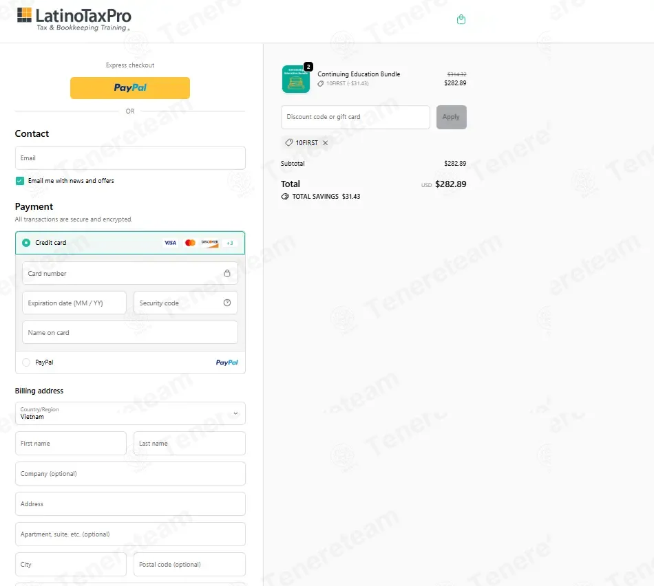Focus the Company (optional) field
Screen dimensions: 654x586
pyautogui.click(x=130, y=474)
